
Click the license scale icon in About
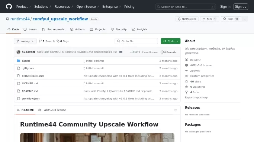coord(187,65)
